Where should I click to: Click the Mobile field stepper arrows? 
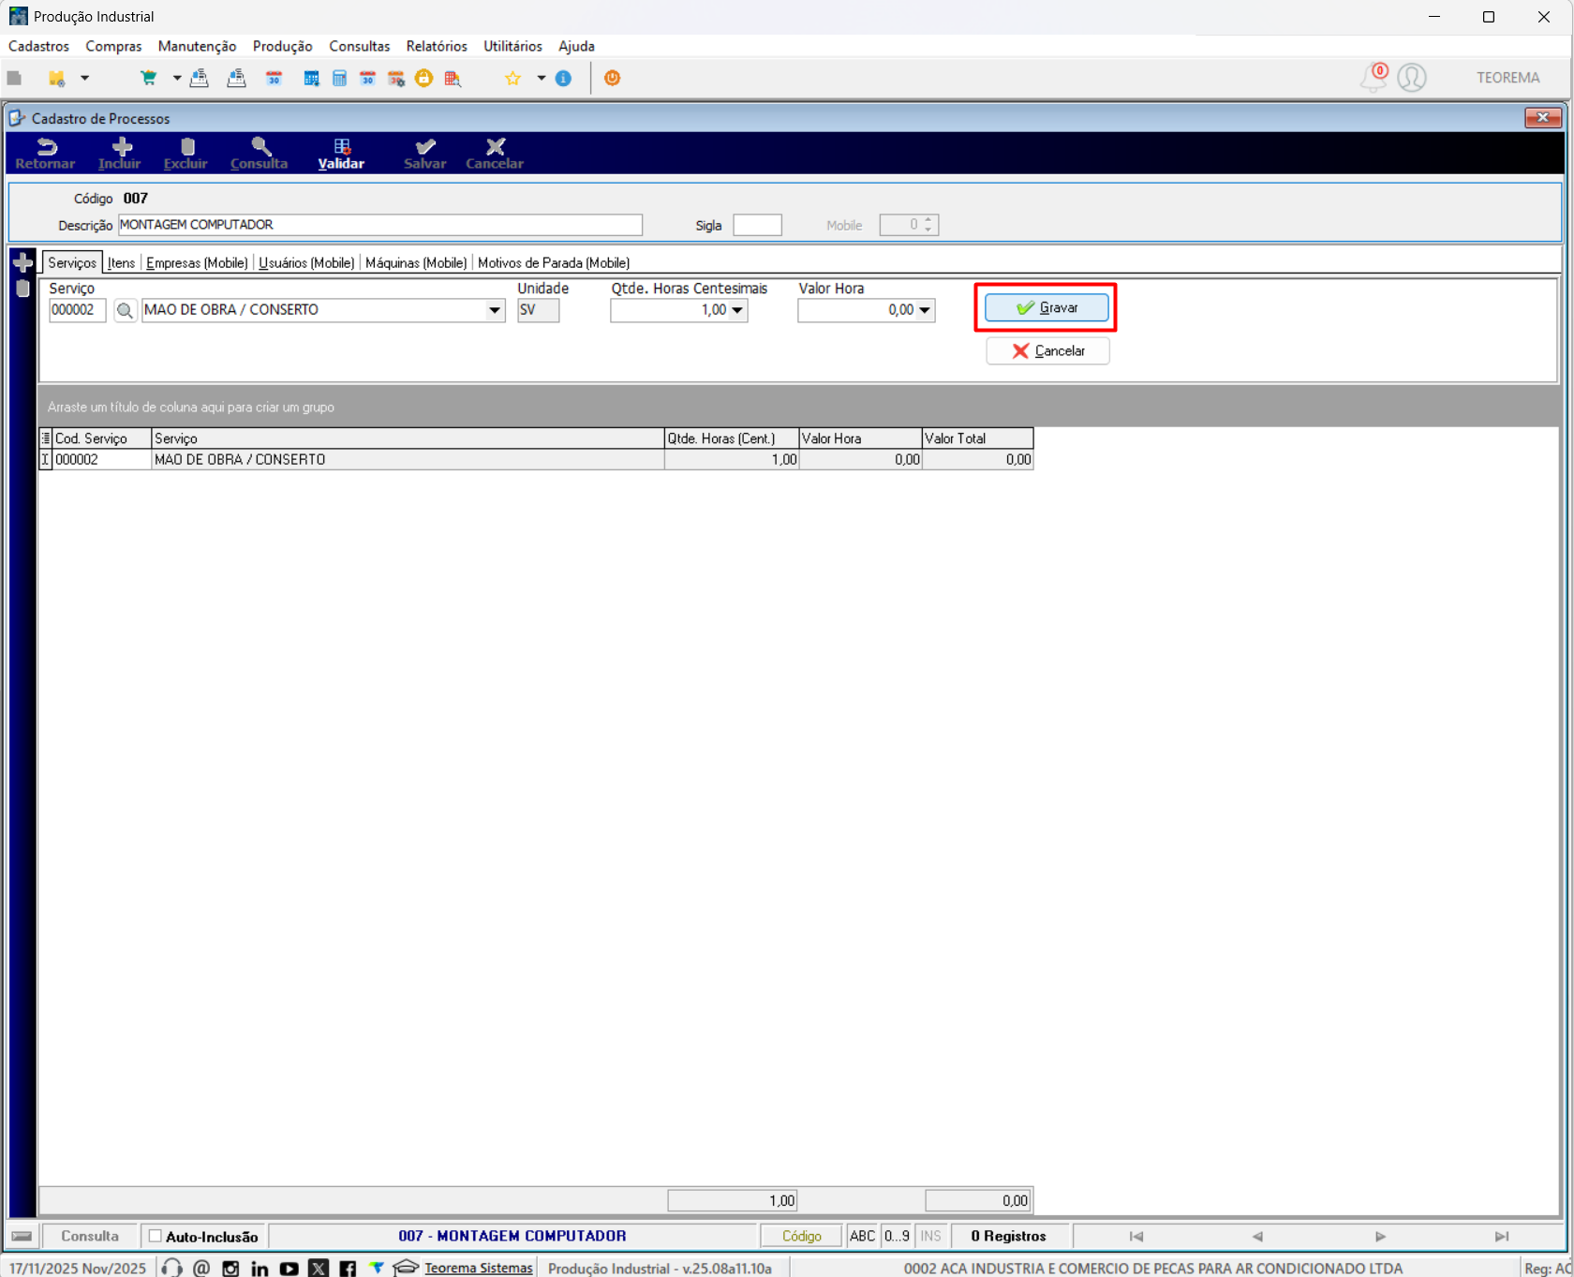[928, 225]
